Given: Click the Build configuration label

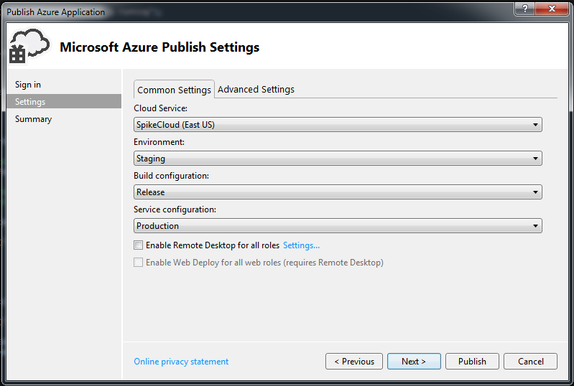Looking at the screenshot, I should [171, 176].
